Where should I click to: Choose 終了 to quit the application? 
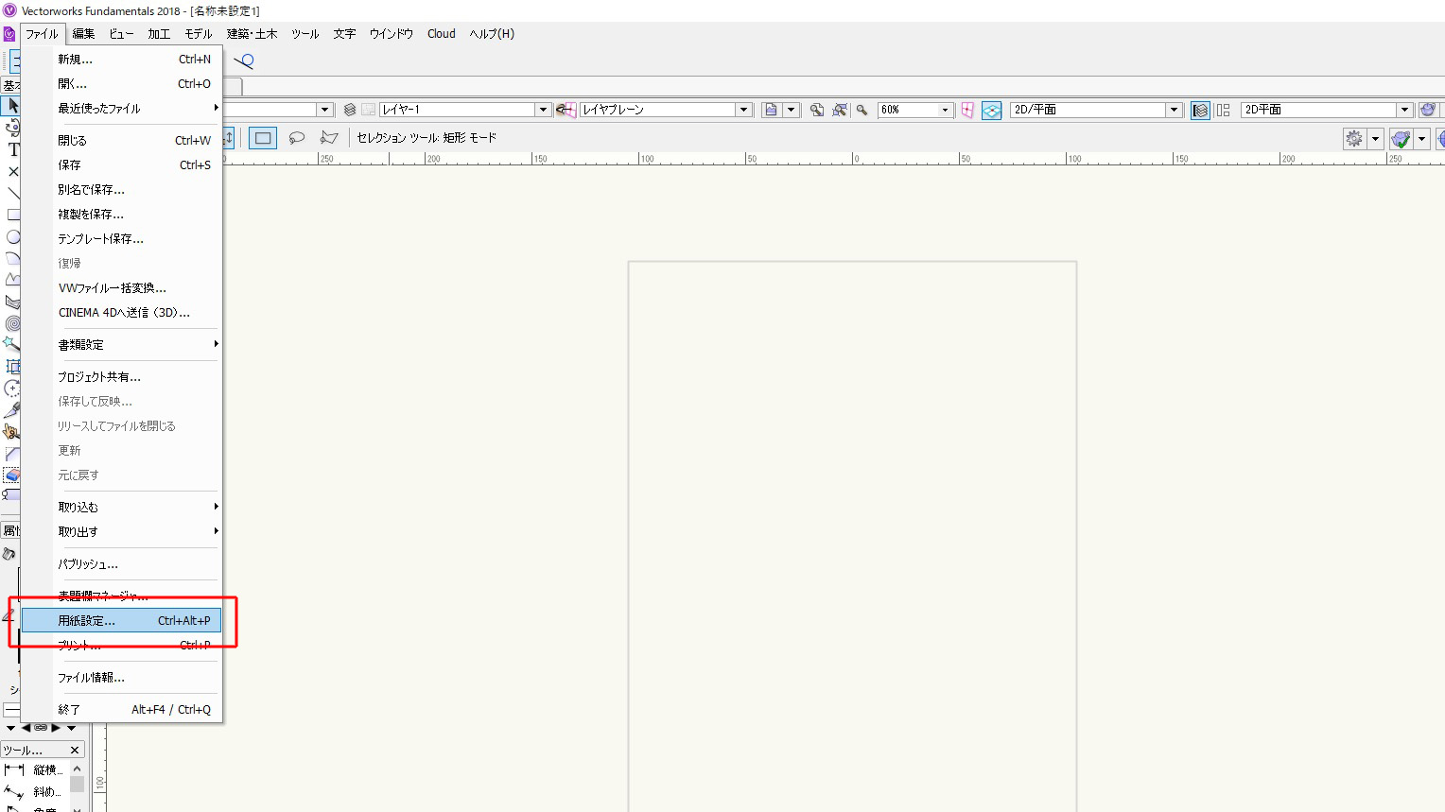tap(122, 709)
